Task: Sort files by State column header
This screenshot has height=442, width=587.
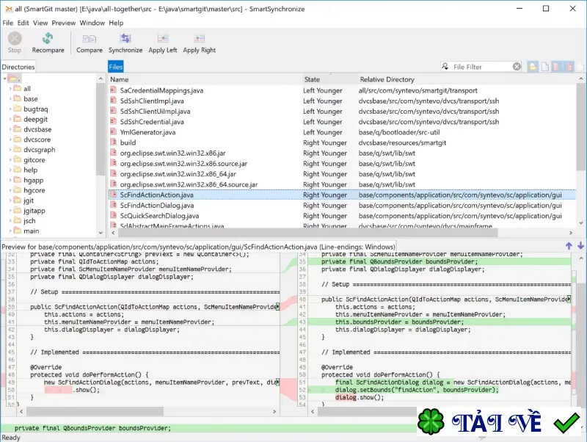Action: click(312, 79)
